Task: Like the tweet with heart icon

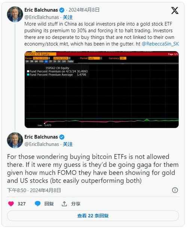Action: (11, 204)
